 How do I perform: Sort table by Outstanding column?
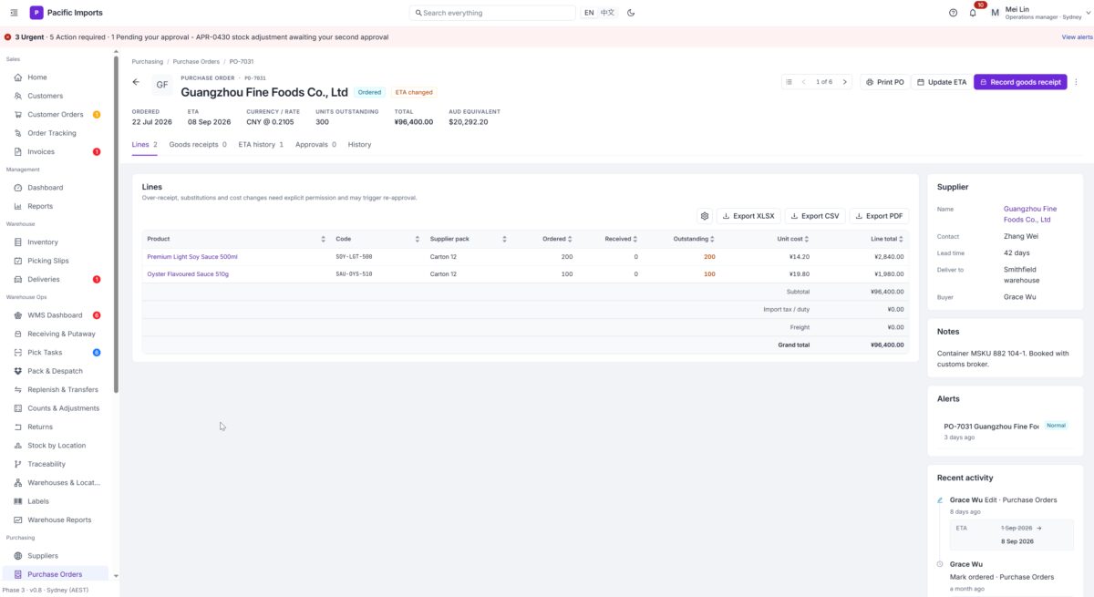pyautogui.click(x=681, y=239)
